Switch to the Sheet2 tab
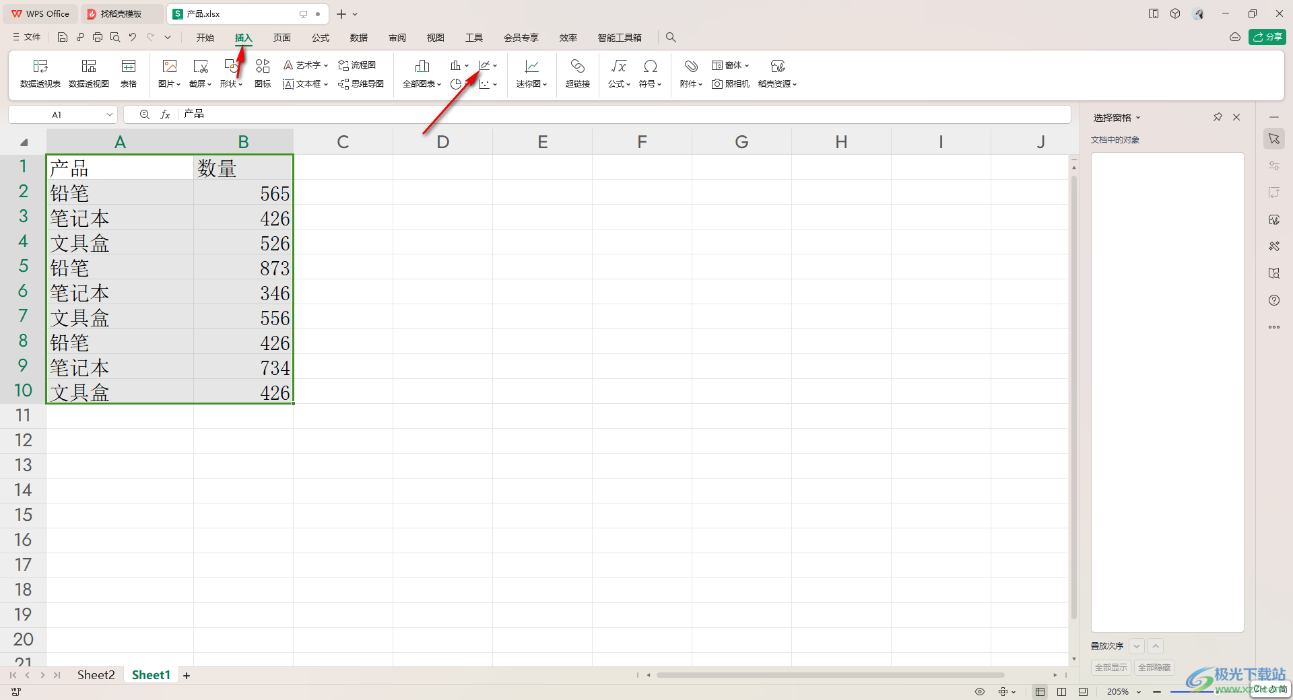The width and height of the screenshot is (1293, 700). [x=96, y=675]
